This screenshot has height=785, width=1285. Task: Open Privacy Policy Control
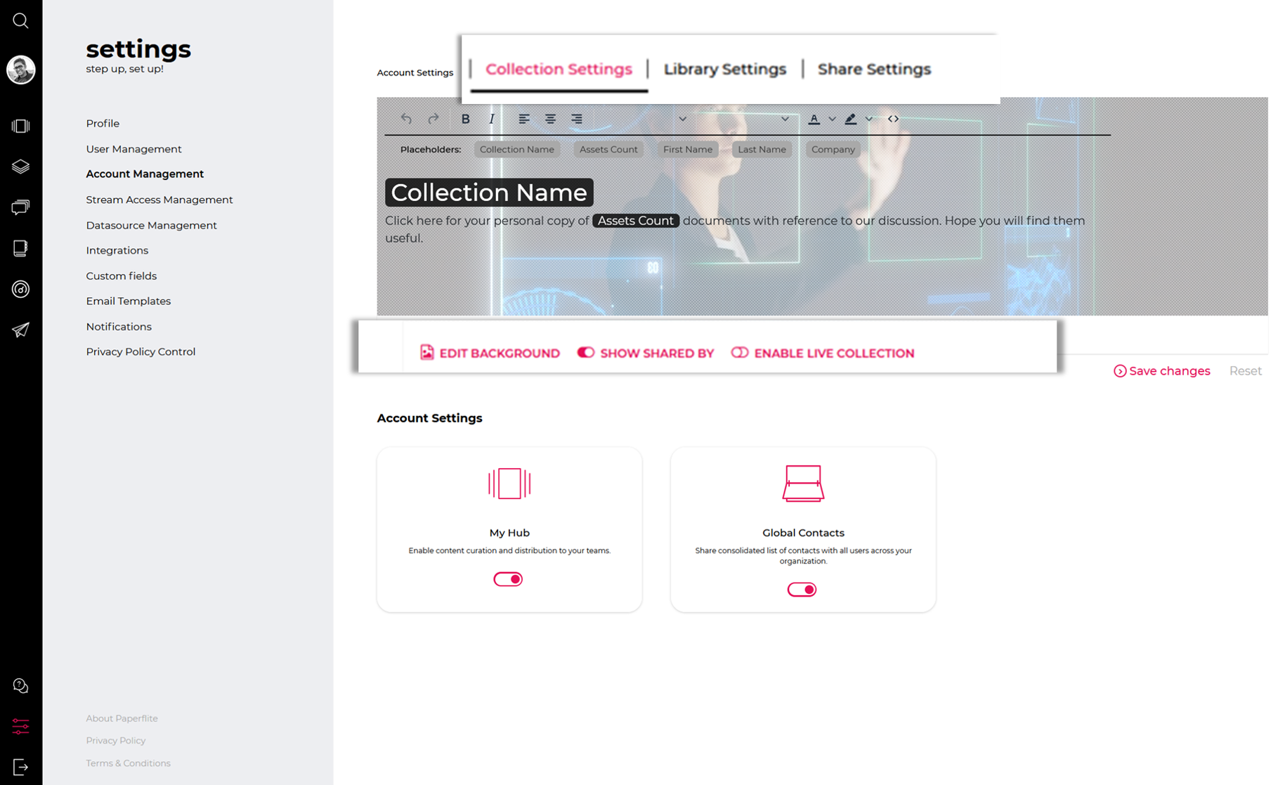141,351
